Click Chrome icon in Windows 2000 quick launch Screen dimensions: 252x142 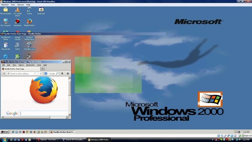coord(27,132)
